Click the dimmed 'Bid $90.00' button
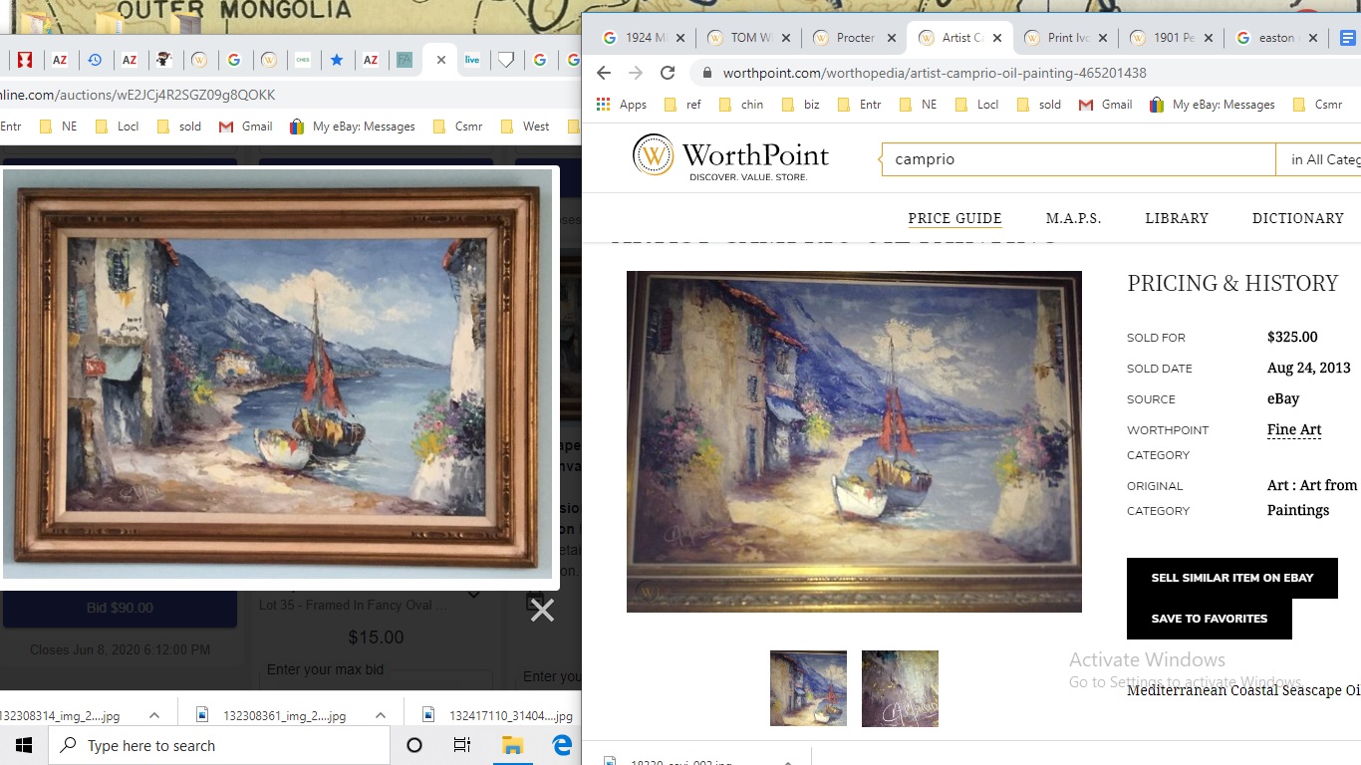 (x=120, y=608)
